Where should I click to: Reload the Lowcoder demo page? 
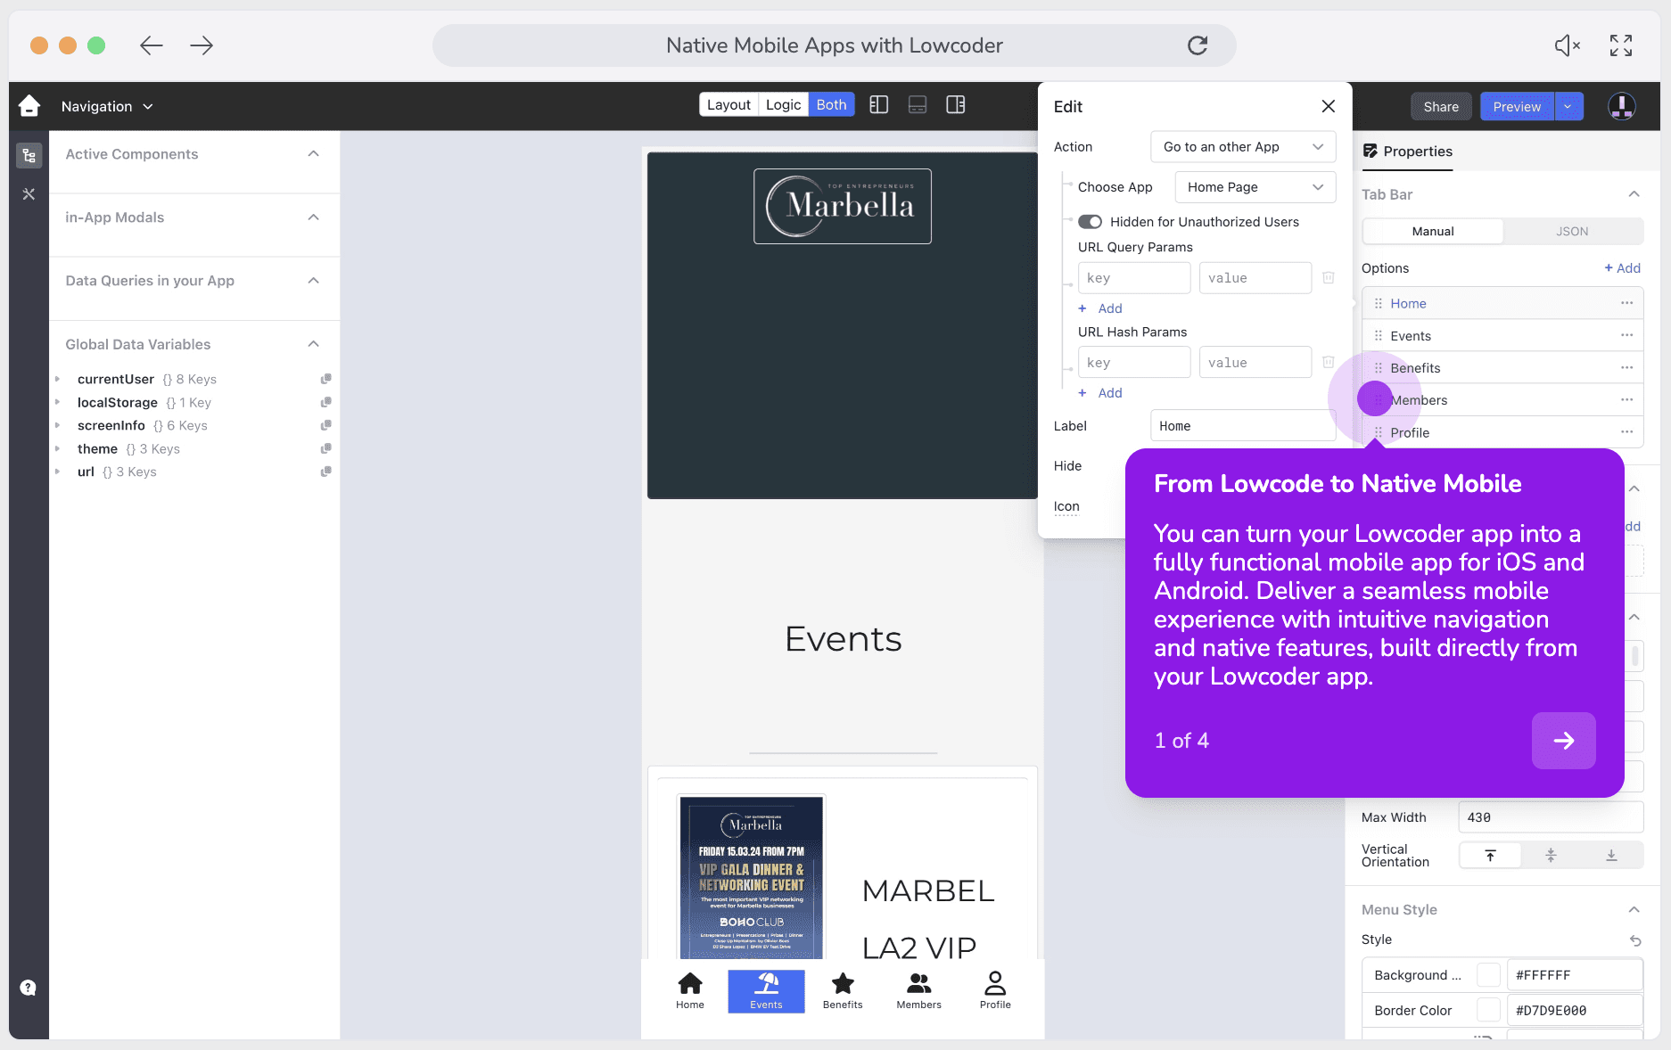(x=1198, y=45)
